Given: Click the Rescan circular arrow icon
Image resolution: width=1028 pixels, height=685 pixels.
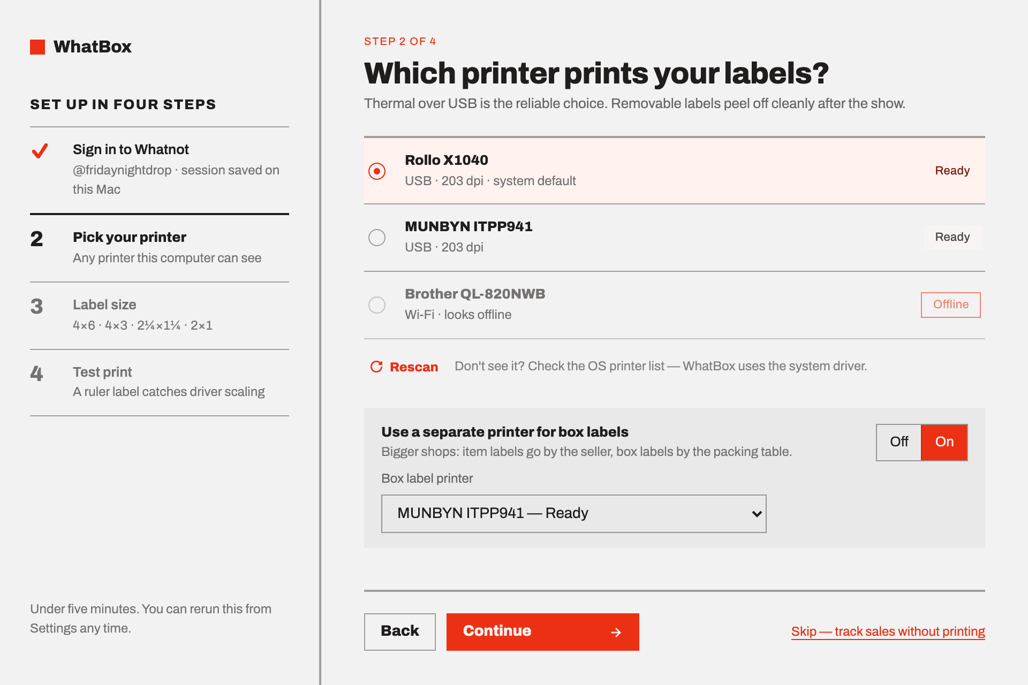Looking at the screenshot, I should tap(376, 367).
